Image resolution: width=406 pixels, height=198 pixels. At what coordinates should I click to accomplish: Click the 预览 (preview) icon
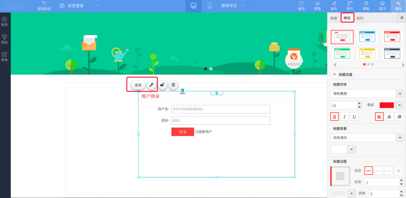point(317,5)
